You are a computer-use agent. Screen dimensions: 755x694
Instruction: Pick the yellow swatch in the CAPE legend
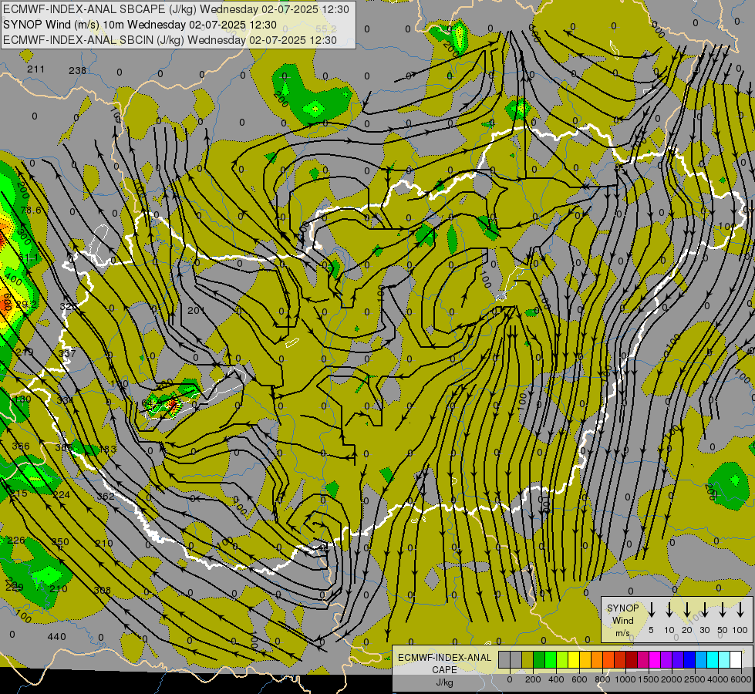point(574,659)
